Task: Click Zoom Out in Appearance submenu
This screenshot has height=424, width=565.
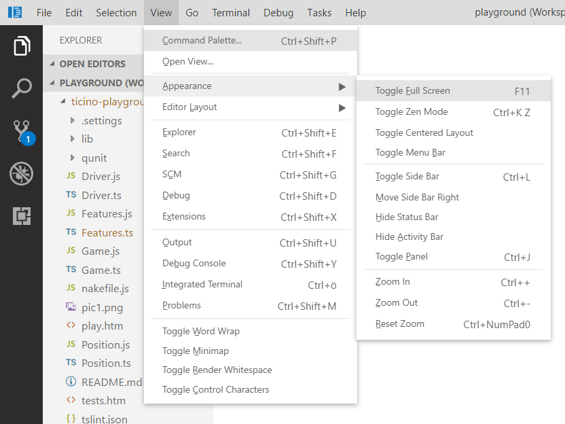Action: pyautogui.click(x=454, y=303)
